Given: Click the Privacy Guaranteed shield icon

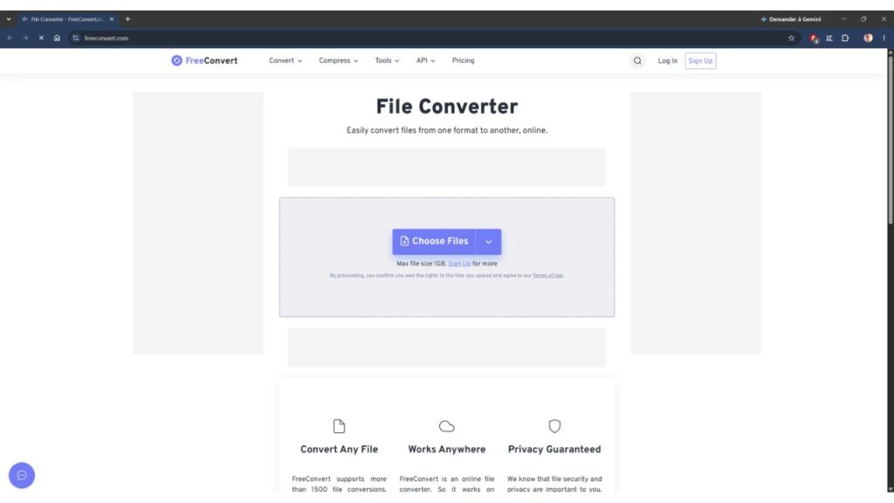Looking at the screenshot, I should 554,426.
